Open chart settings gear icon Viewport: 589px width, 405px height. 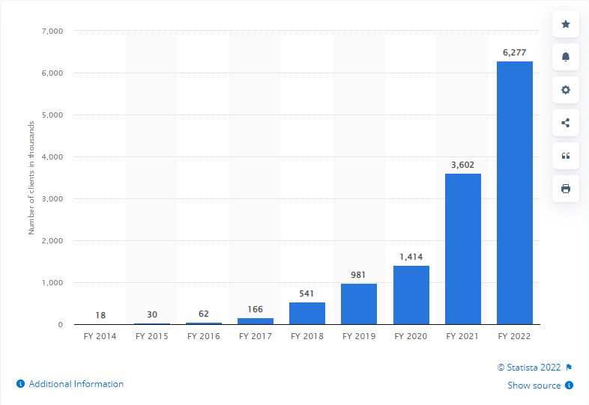click(x=565, y=90)
